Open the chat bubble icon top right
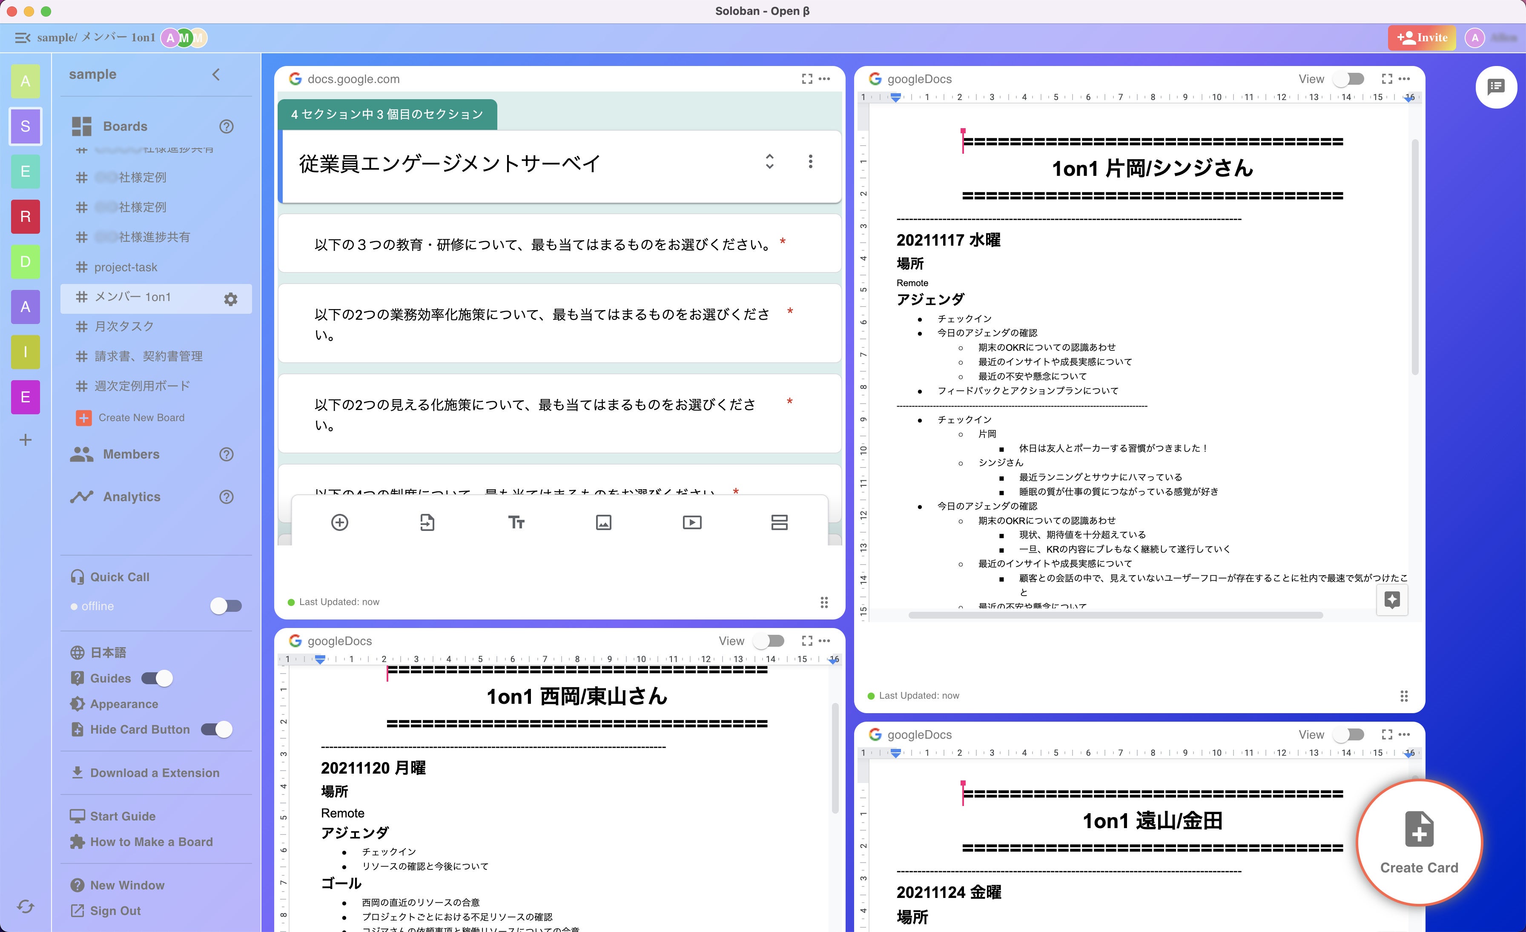Viewport: 1526px width, 932px height. pos(1496,87)
